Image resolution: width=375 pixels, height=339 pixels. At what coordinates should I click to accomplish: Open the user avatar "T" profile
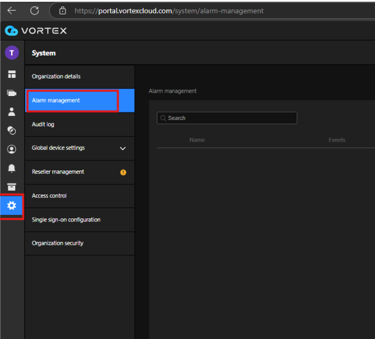12,53
